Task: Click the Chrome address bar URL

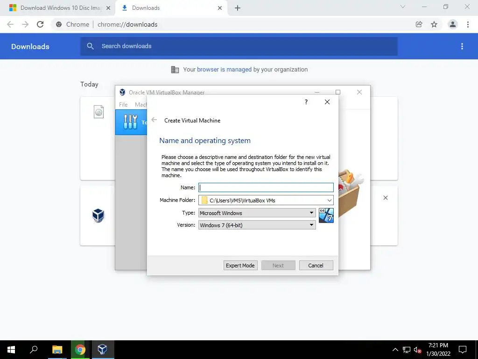Action: point(127,24)
